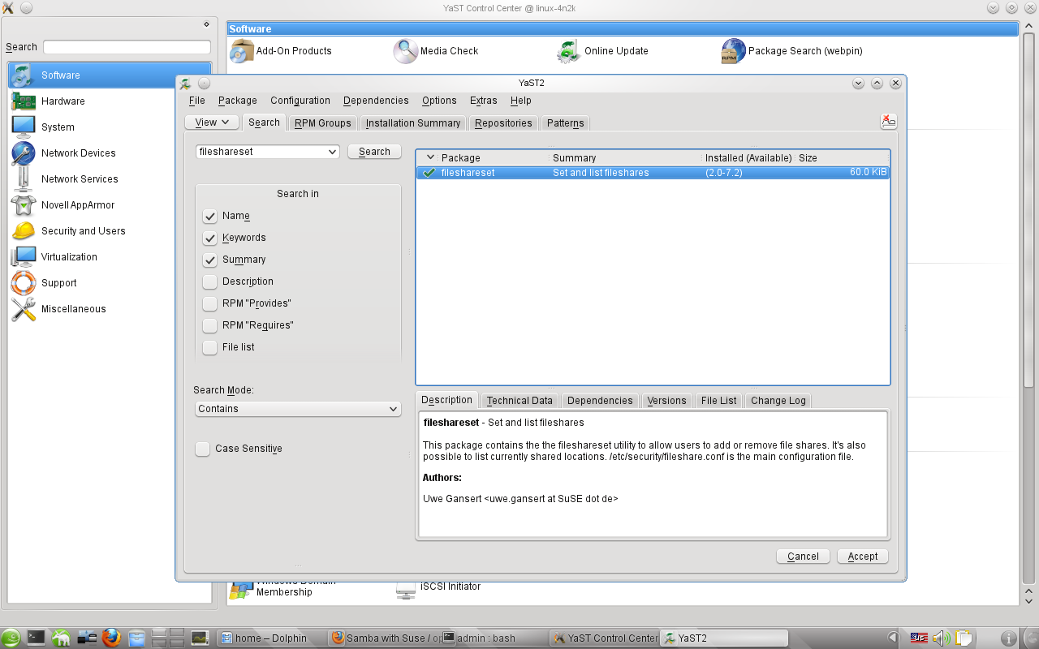Open the Dependencies menu
Image resolution: width=1039 pixels, height=649 pixels.
coord(376,101)
